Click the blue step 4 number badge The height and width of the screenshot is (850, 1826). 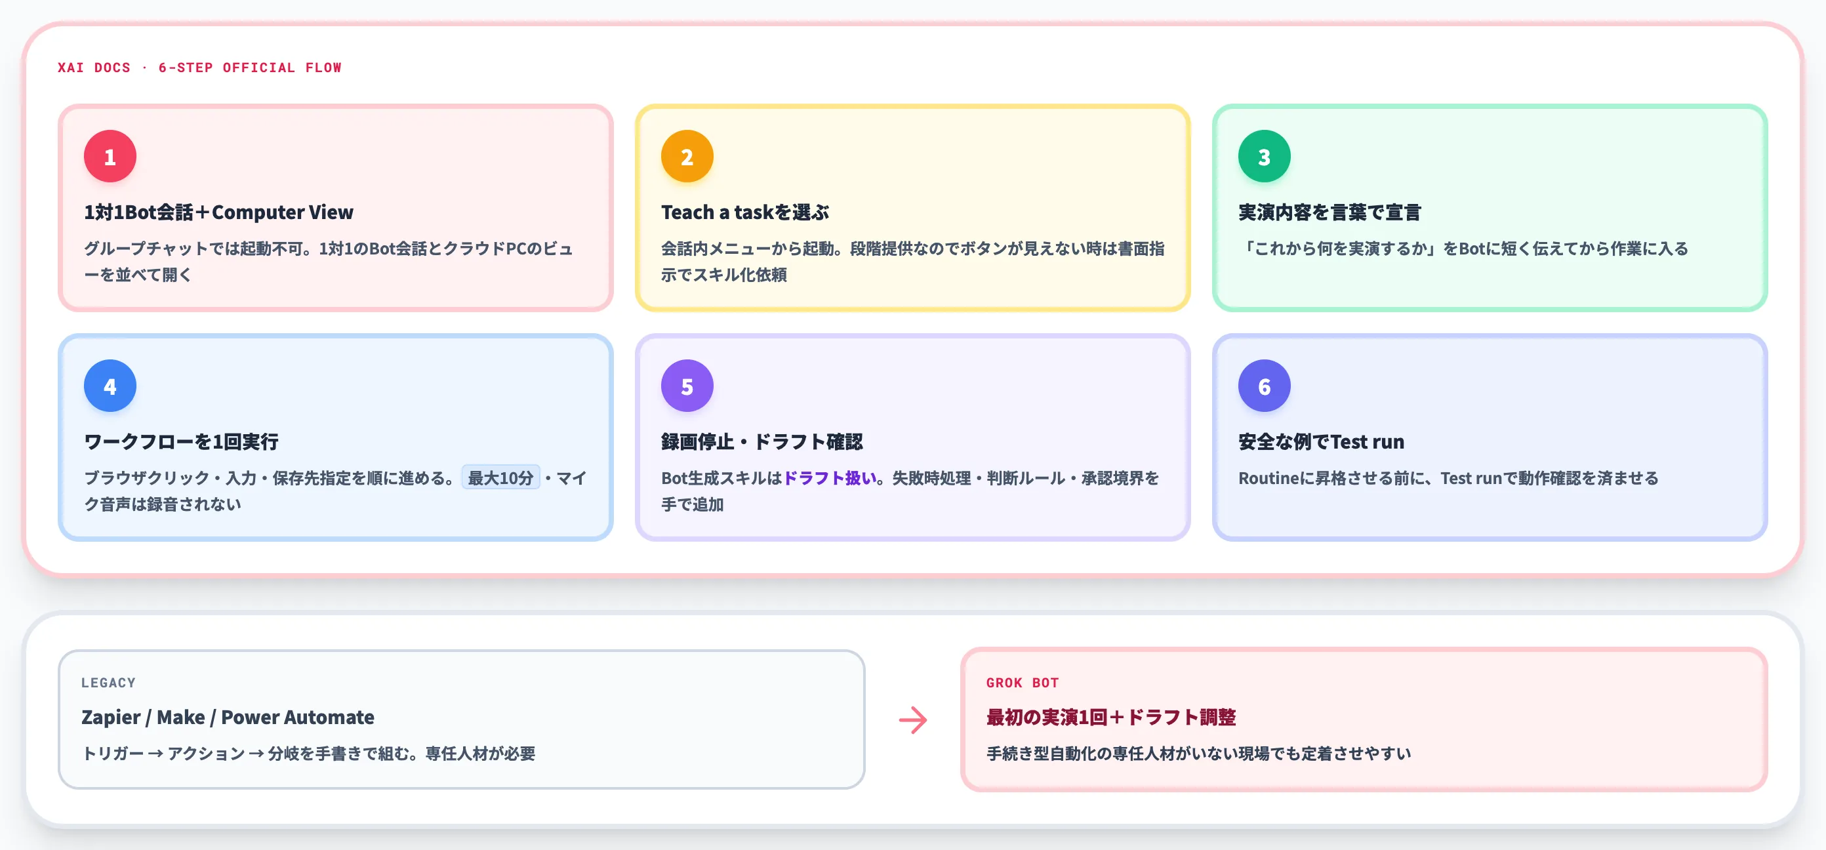tap(110, 386)
